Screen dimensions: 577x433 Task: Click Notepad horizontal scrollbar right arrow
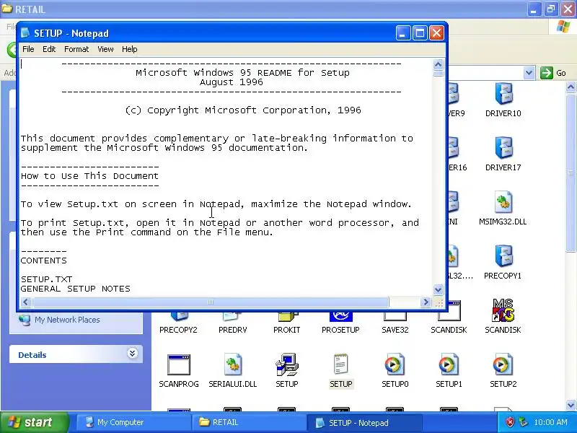(x=426, y=302)
